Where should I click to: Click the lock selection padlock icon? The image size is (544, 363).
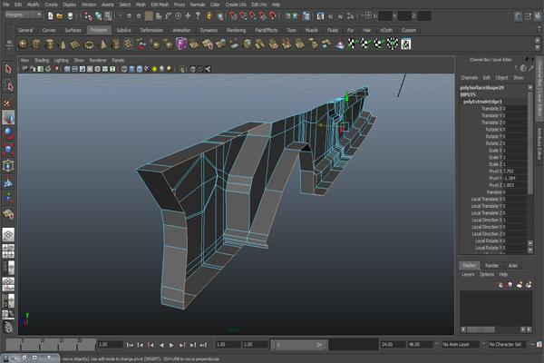tap(209, 15)
